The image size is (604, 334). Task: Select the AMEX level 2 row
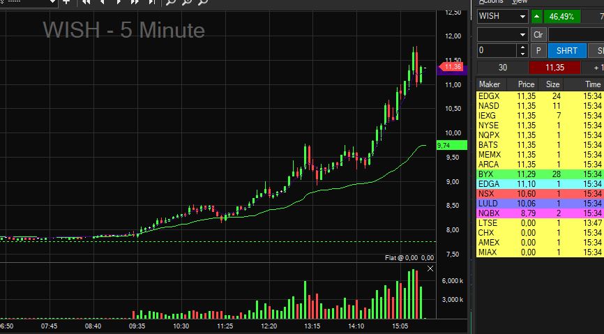pyautogui.click(x=540, y=243)
